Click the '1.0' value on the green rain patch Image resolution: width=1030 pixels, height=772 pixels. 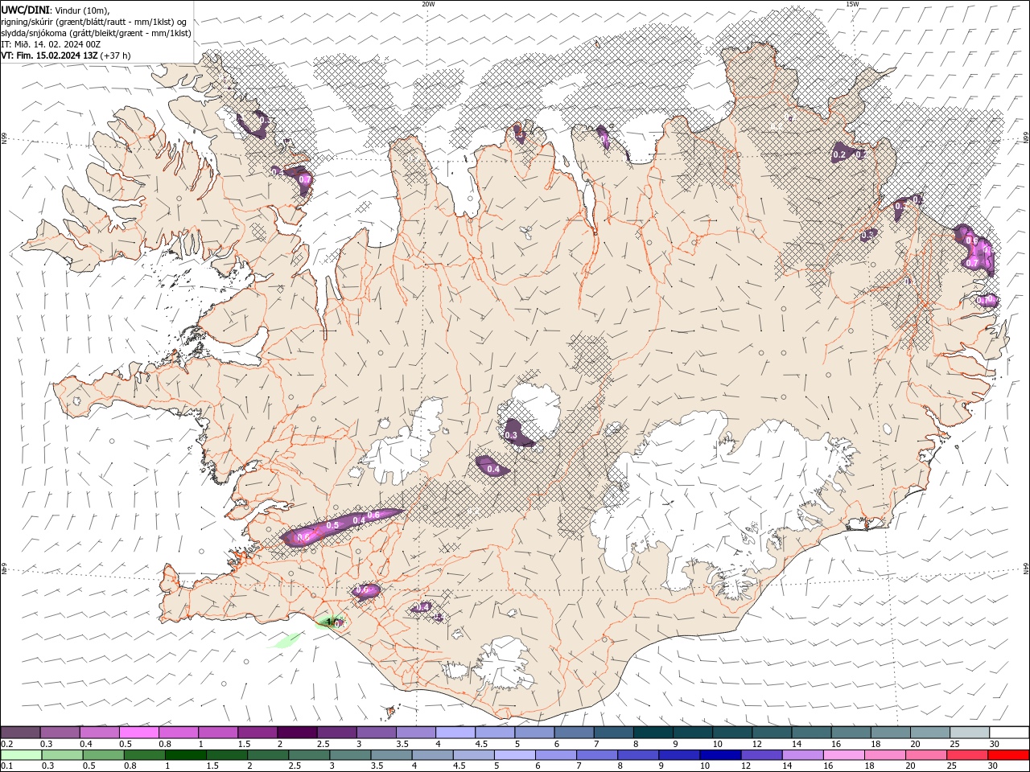(x=333, y=622)
